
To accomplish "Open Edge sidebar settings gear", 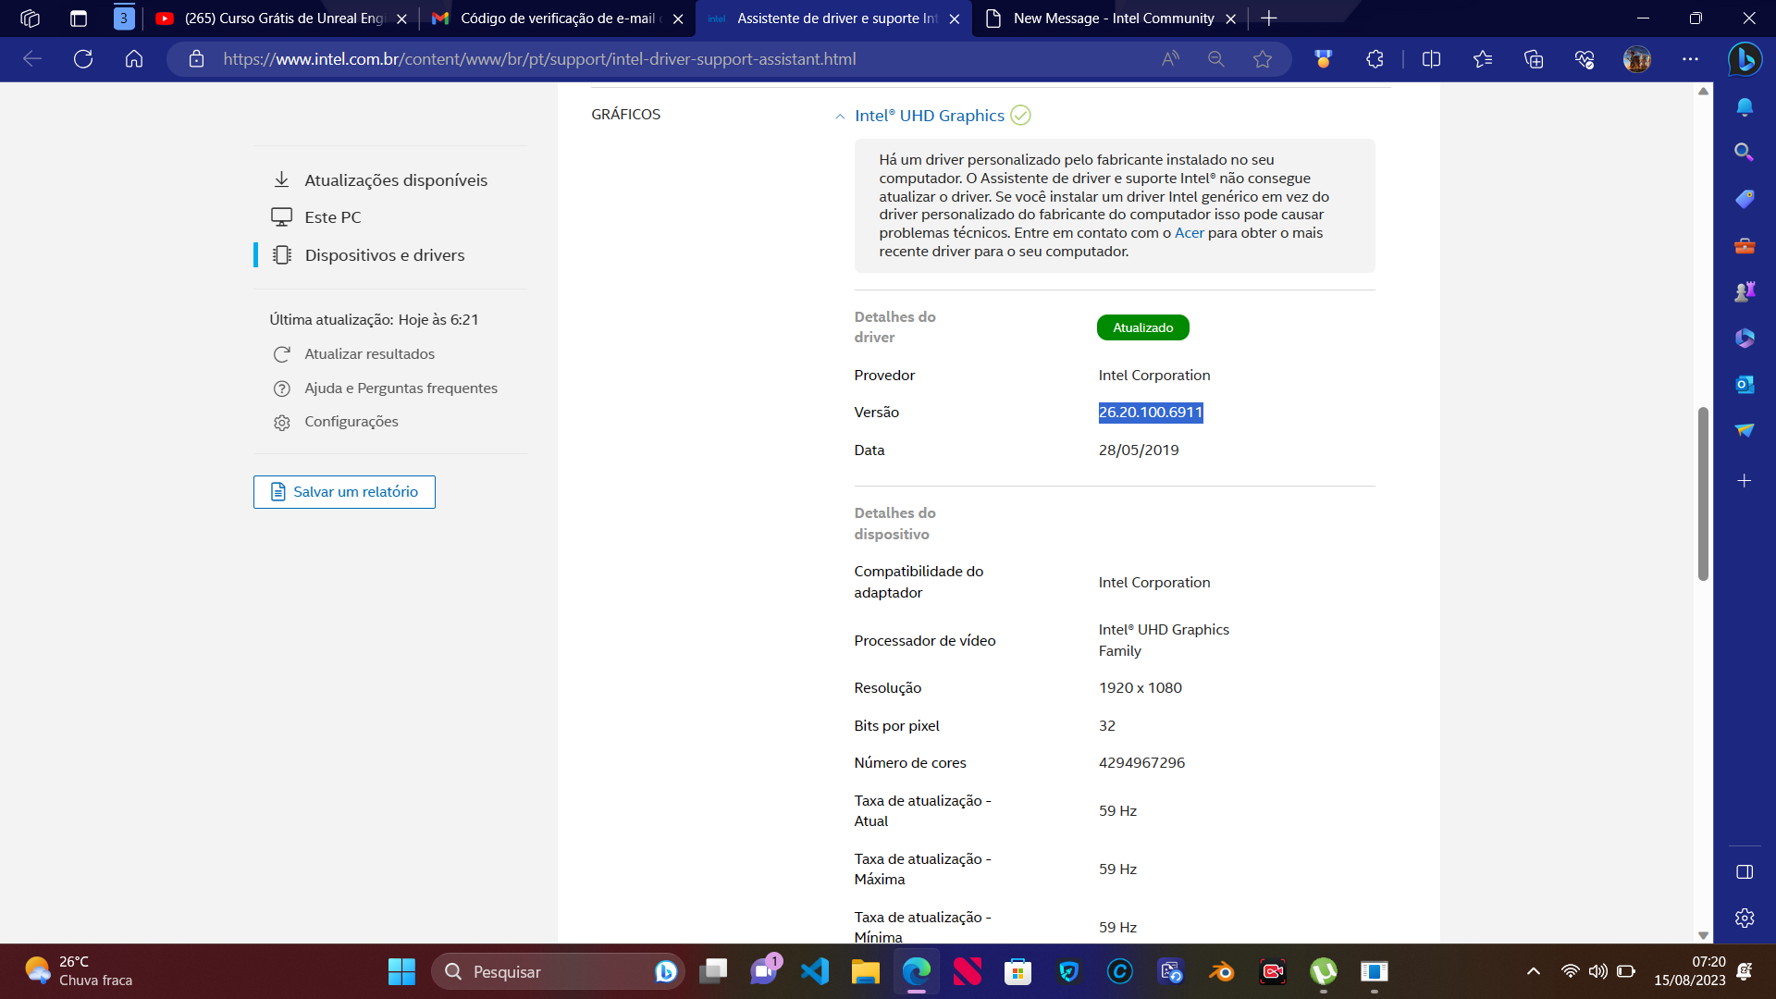I will click(1745, 918).
